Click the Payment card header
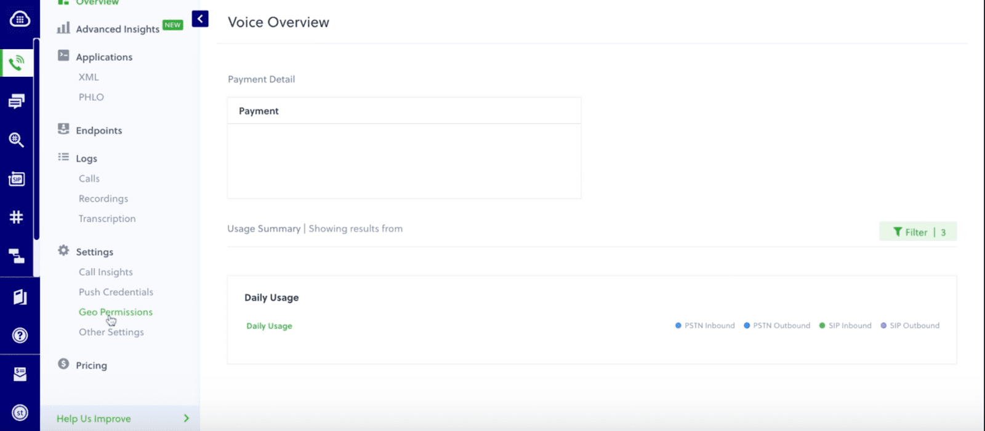The height and width of the screenshot is (431, 985). click(404, 111)
